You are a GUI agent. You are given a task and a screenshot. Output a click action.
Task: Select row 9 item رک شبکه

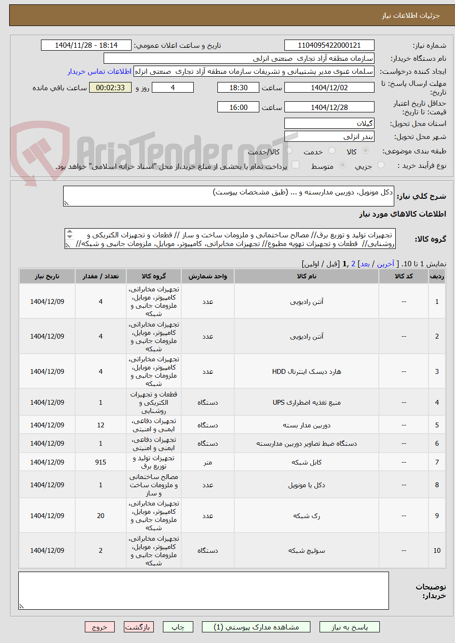click(307, 516)
